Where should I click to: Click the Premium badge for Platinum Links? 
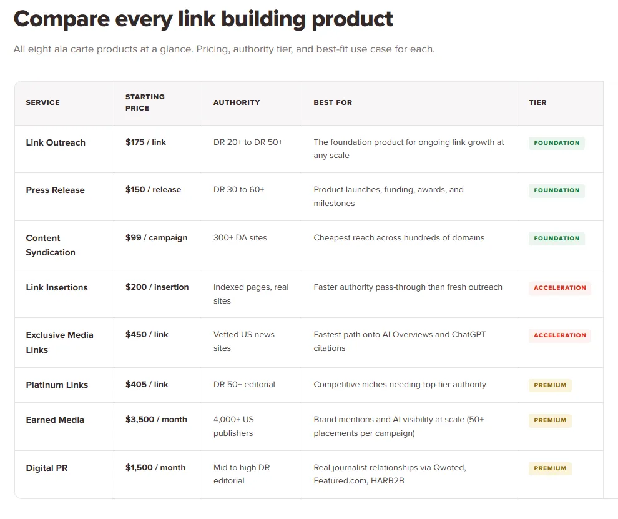[x=550, y=385]
